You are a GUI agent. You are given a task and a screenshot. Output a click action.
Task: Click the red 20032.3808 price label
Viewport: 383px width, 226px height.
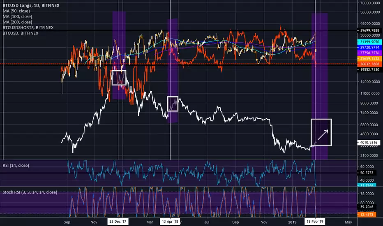tap(369, 64)
